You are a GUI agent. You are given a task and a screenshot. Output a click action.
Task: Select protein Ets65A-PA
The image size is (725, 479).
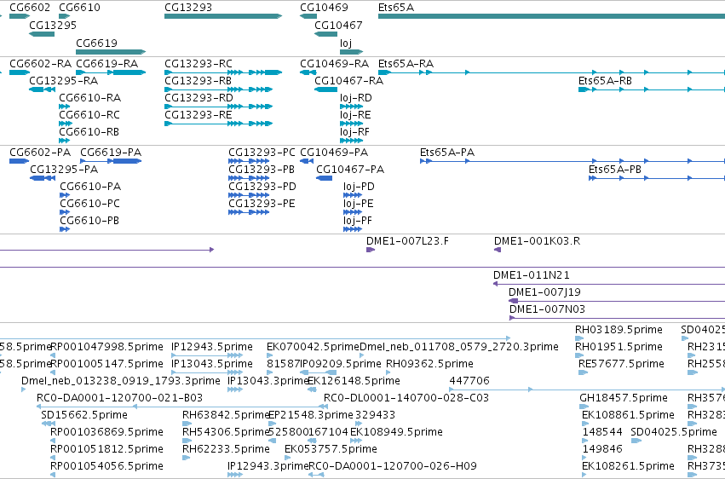pyautogui.click(x=573, y=161)
